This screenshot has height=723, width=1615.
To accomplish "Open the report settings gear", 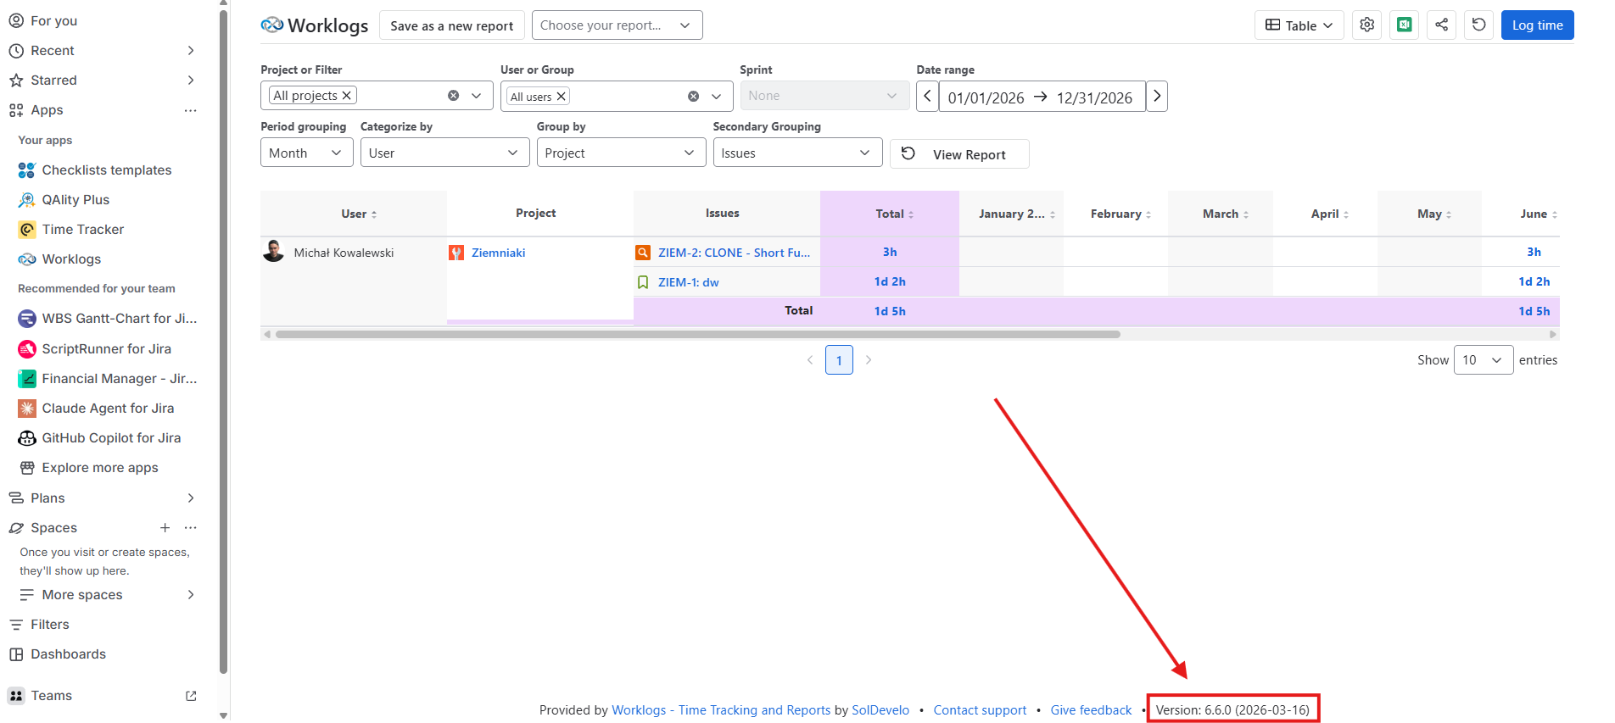I will (x=1366, y=25).
